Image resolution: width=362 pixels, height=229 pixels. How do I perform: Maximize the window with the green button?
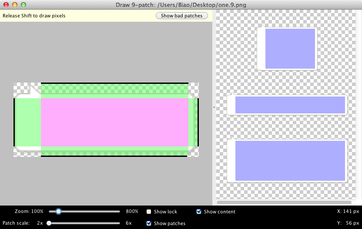(23, 5)
